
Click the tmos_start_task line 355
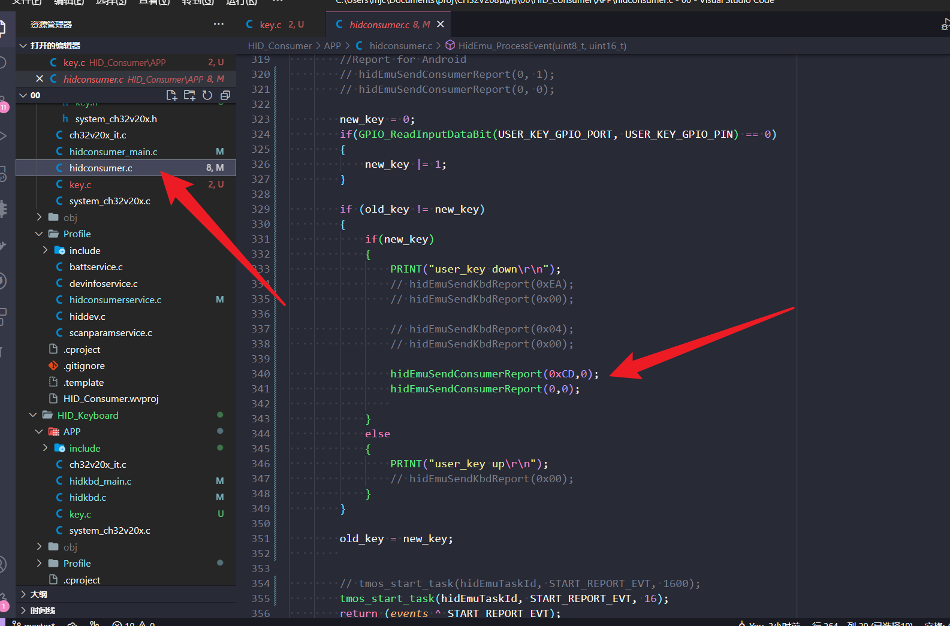pyautogui.click(x=504, y=598)
